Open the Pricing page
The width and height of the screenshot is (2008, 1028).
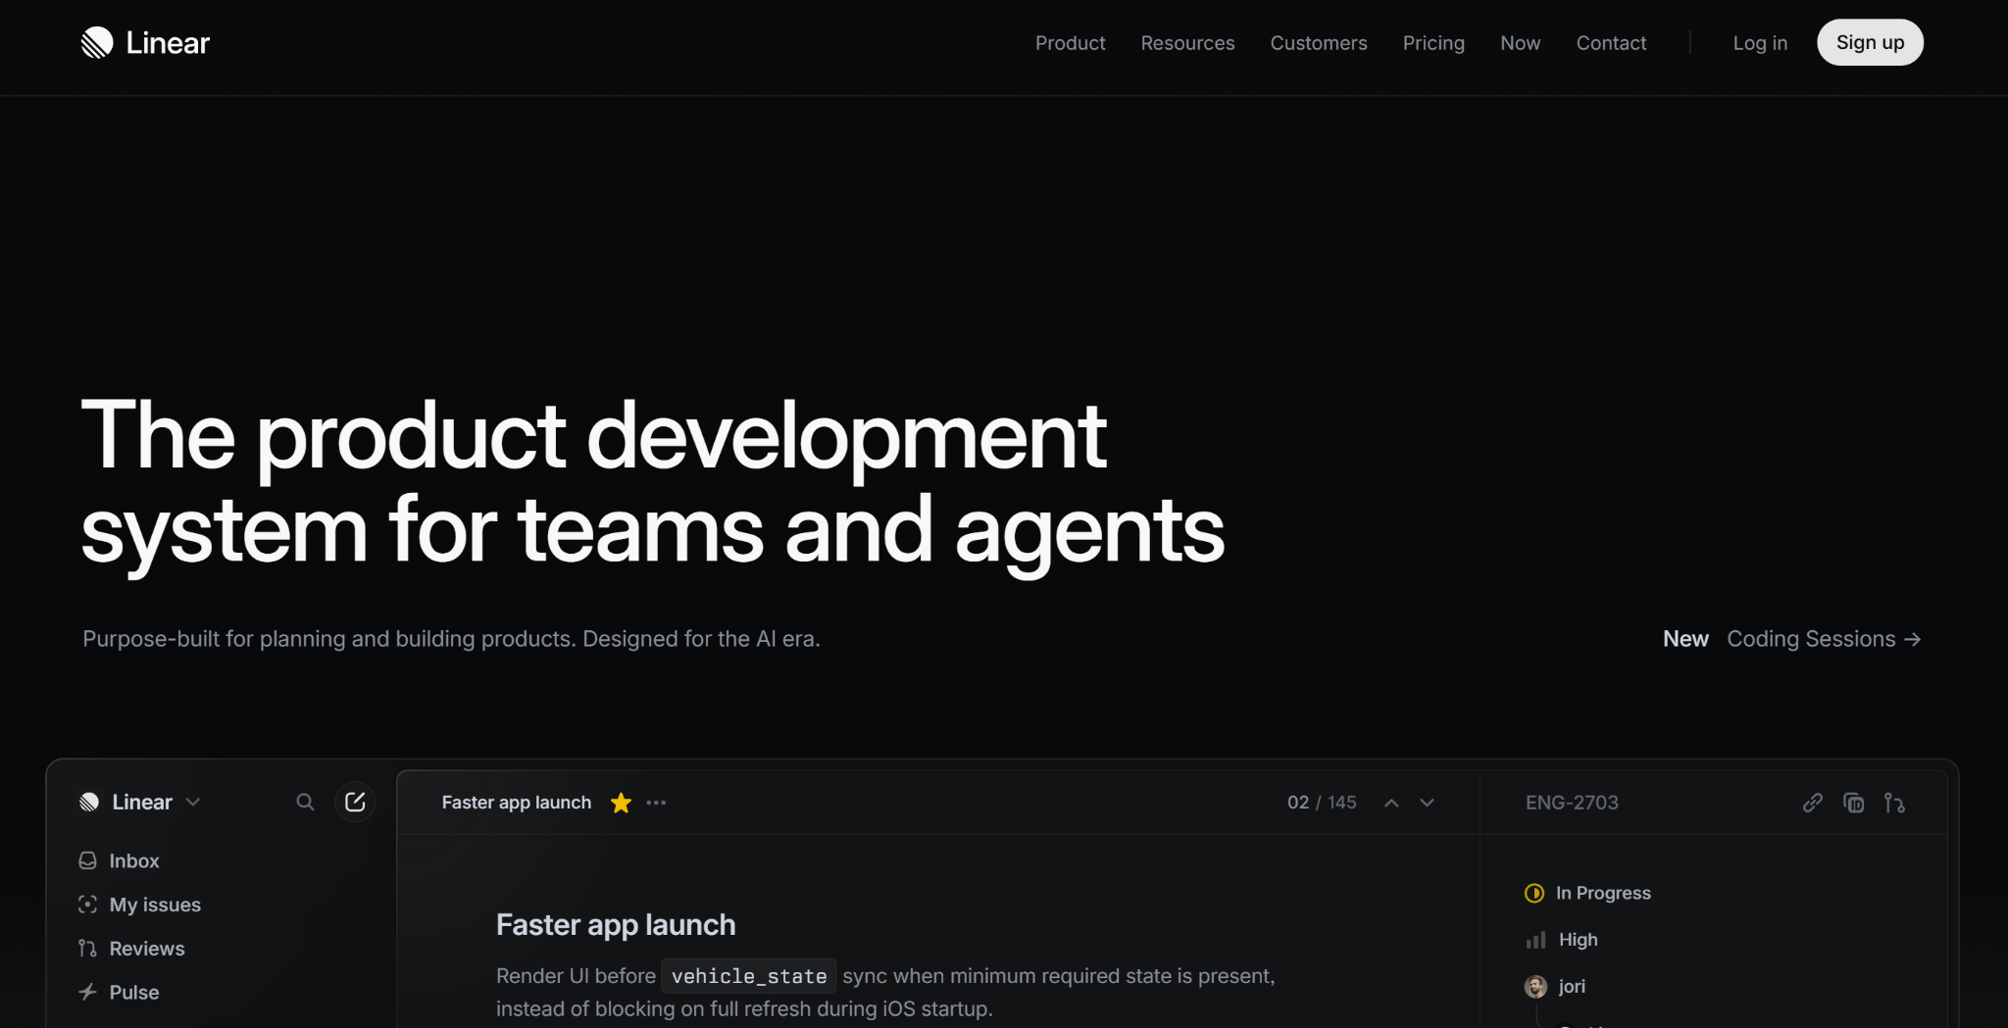(x=1433, y=43)
